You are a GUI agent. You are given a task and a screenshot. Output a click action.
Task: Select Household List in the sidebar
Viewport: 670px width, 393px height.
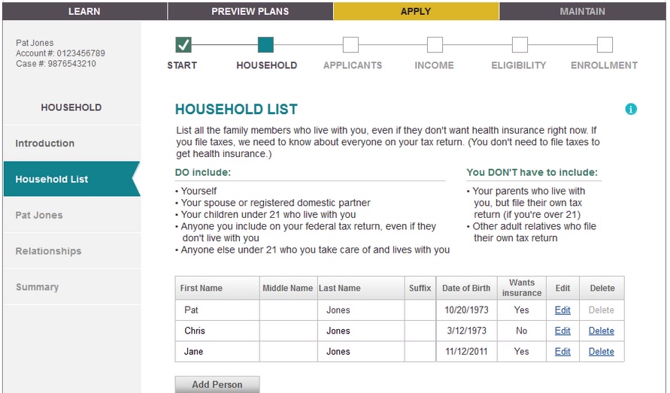point(71,179)
